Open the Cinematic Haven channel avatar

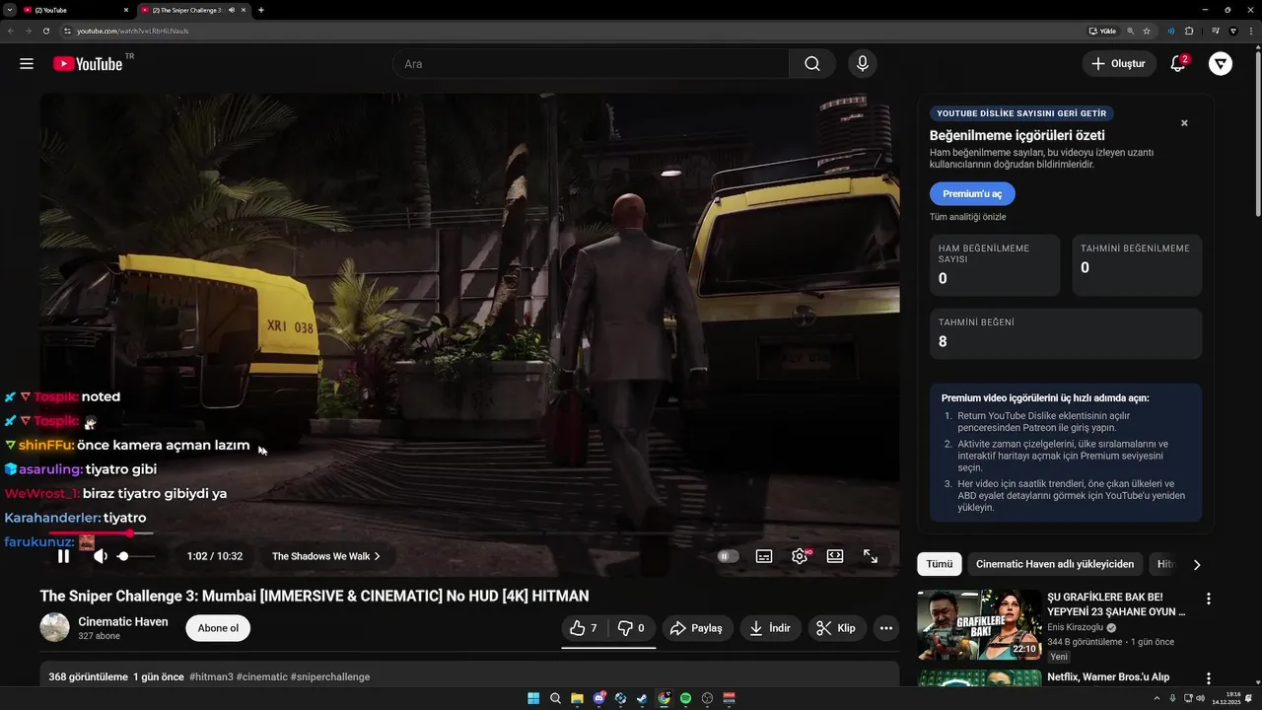(x=54, y=627)
